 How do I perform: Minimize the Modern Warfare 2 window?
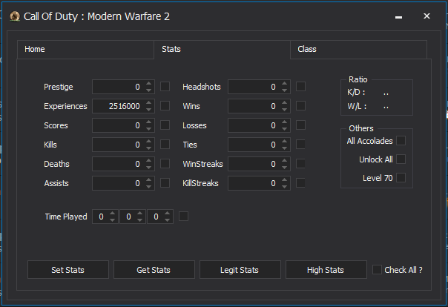coord(398,17)
